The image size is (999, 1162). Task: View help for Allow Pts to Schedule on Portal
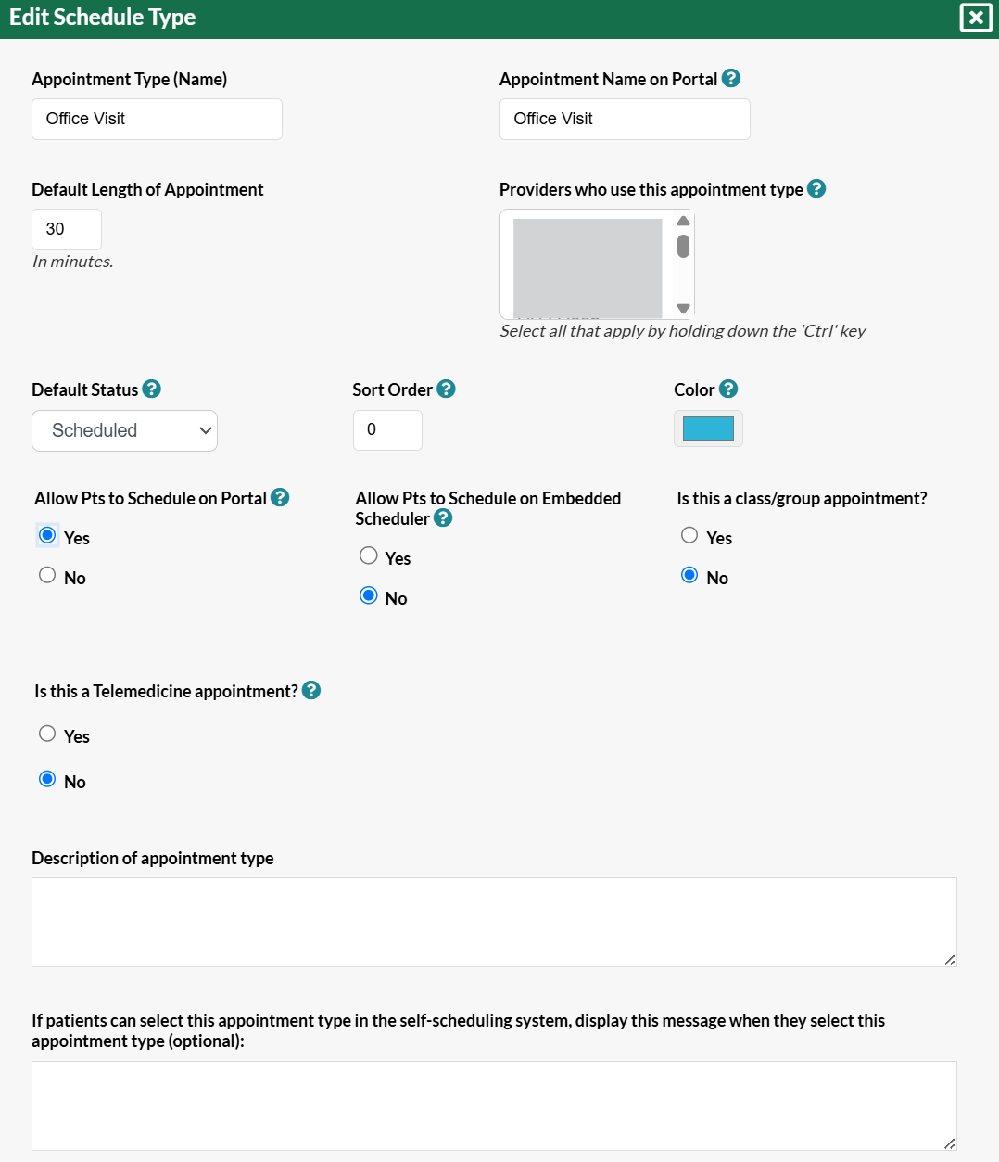coord(280,498)
